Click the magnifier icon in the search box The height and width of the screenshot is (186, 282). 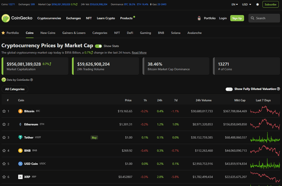252,18
